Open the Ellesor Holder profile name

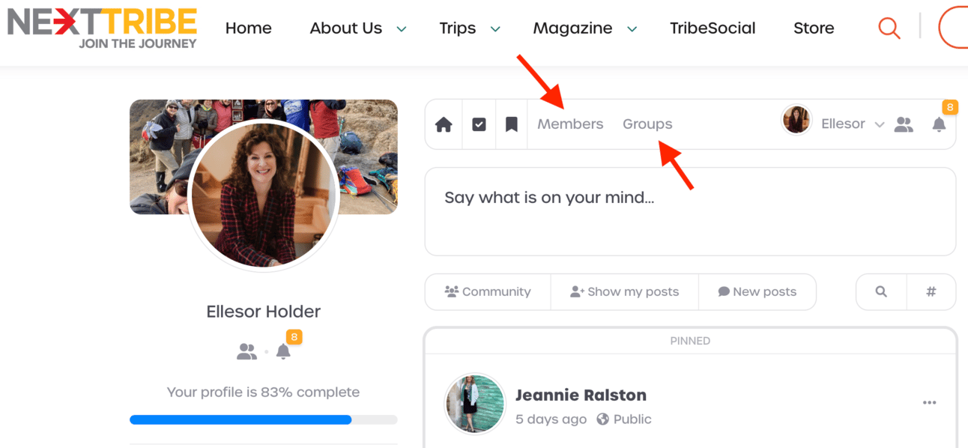point(263,311)
